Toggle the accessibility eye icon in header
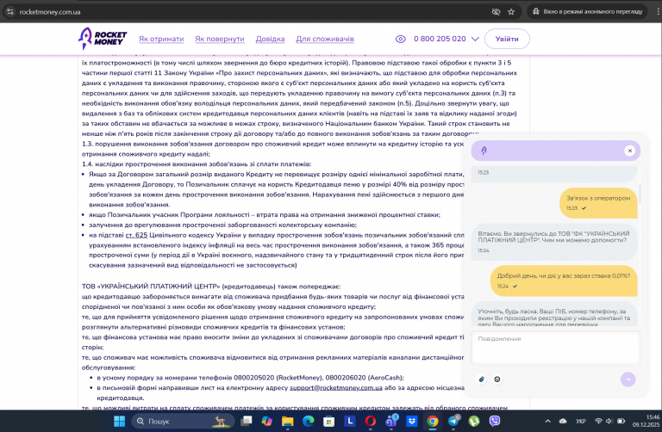Screen dimensions: 662x432 click(400, 39)
